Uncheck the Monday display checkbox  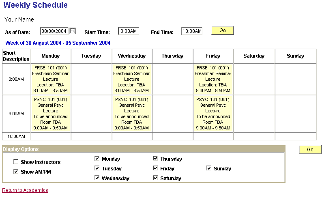pos(97,158)
